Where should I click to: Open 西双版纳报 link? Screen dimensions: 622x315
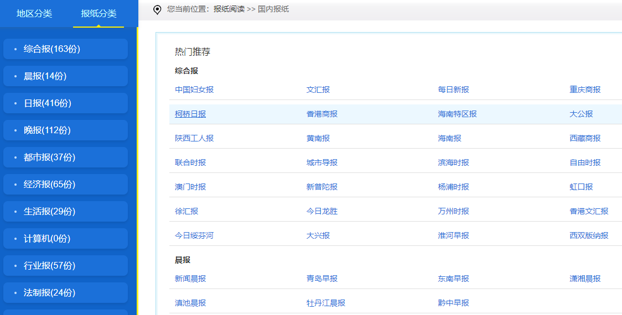click(x=589, y=236)
